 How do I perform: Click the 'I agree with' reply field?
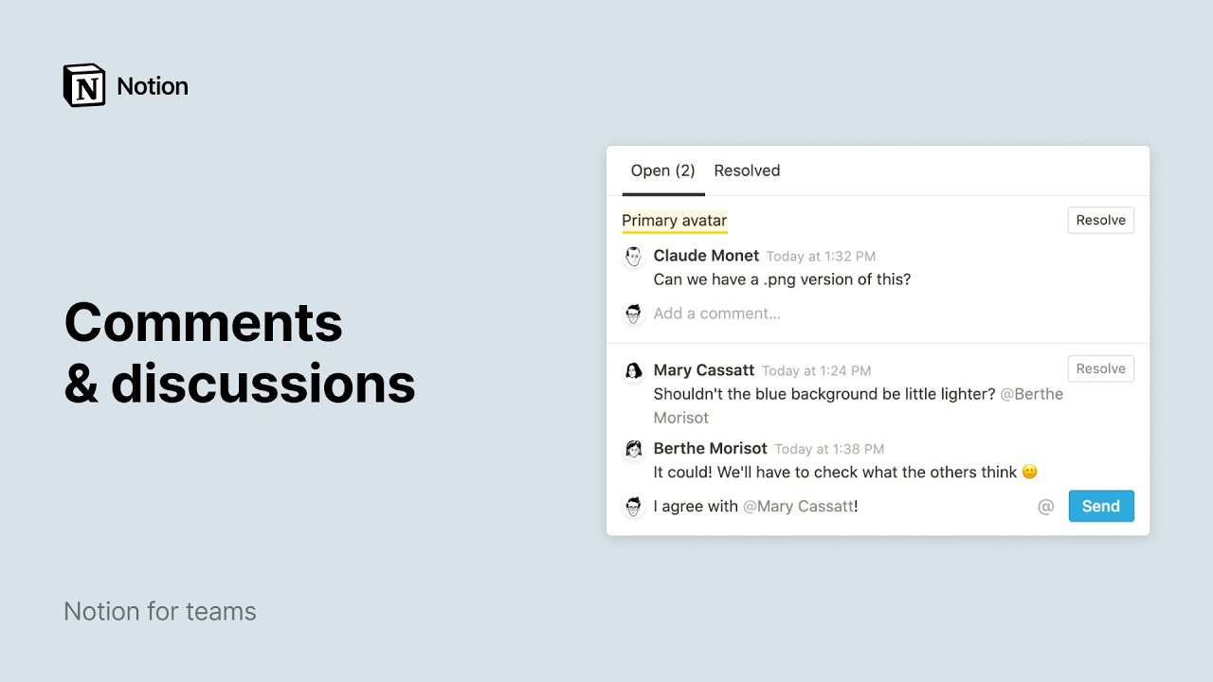[x=696, y=507]
